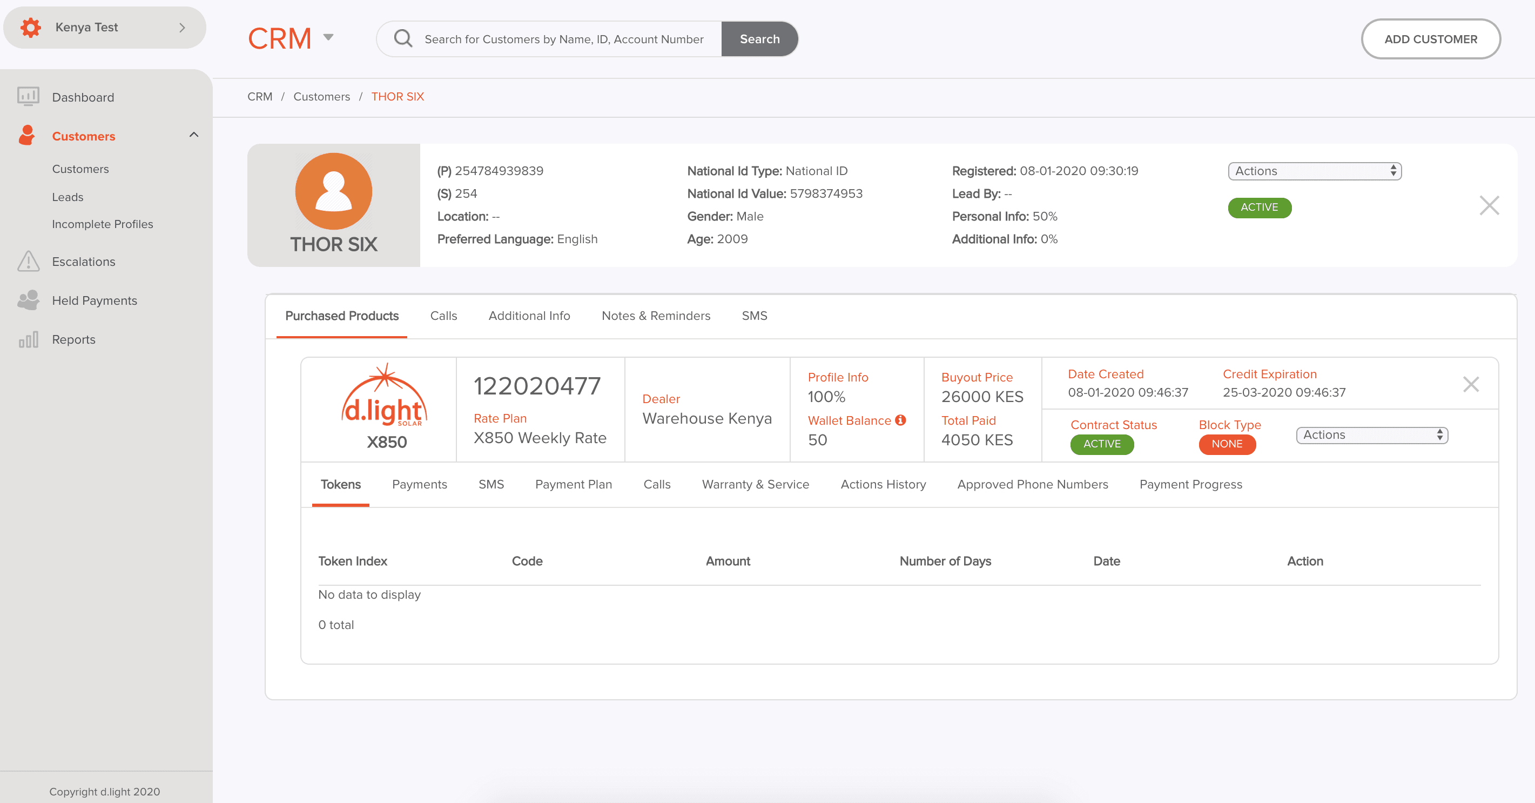Click the Reports bar chart icon
This screenshot has height=803, width=1535.
pyautogui.click(x=28, y=339)
